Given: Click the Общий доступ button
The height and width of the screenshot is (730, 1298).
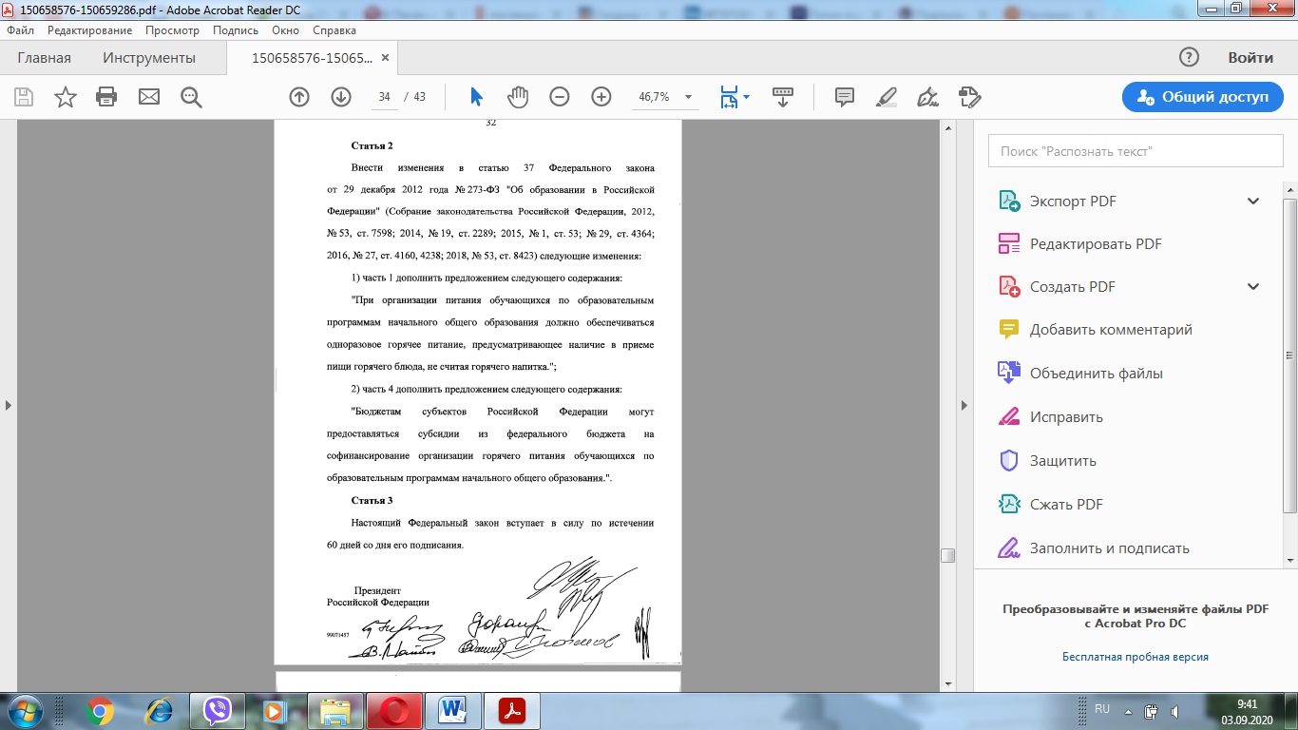Looking at the screenshot, I should (x=1202, y=97).
